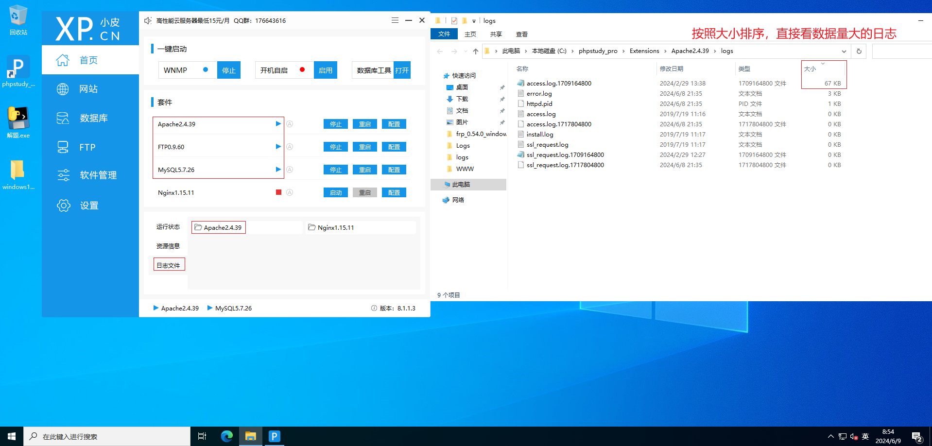Open 快速访问 Quick access in navigation pane
932x446 pixels.
[x=464, y=75]
